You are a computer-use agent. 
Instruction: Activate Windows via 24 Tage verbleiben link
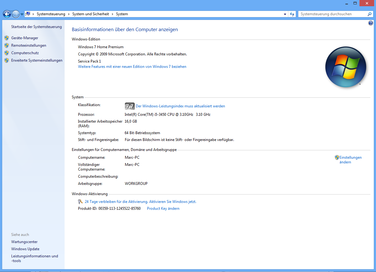point(140,202)
